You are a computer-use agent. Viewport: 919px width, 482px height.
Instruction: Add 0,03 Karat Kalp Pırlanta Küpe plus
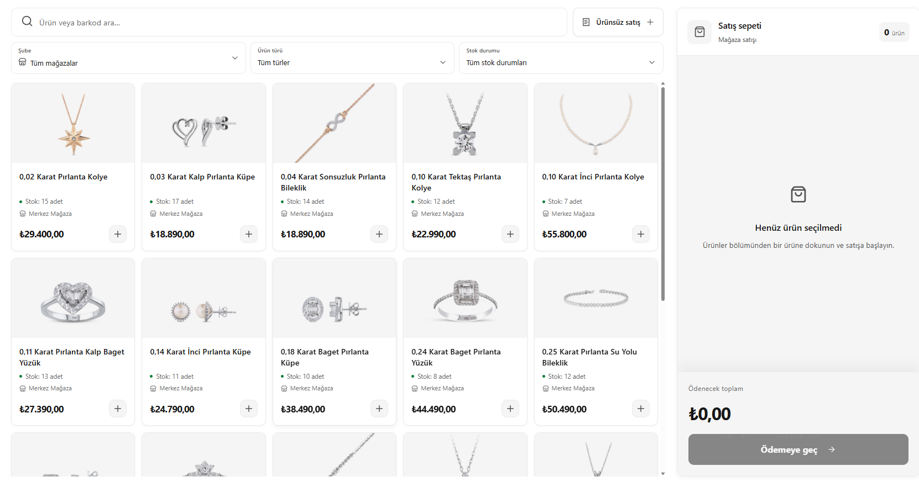249,234
